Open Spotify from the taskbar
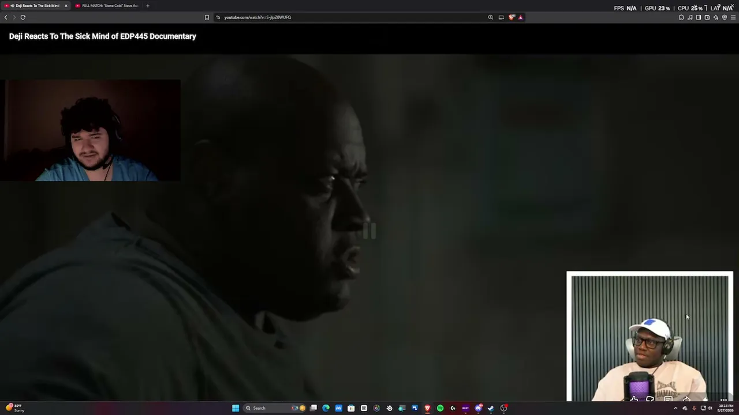 click(x=440, y=408)
